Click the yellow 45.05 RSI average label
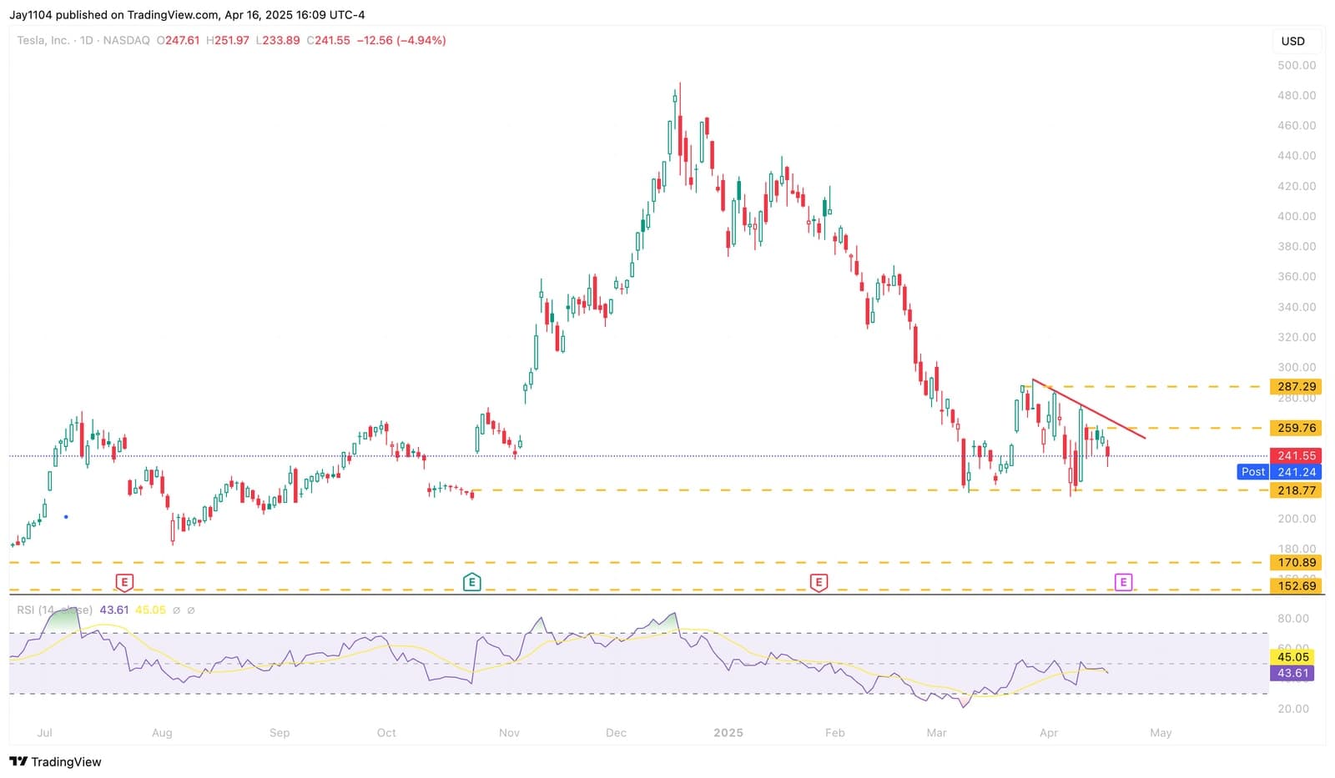Image resolution: width=1335 pixels, height=778 pixels. pyautogui.click(x=1292, y=657)
